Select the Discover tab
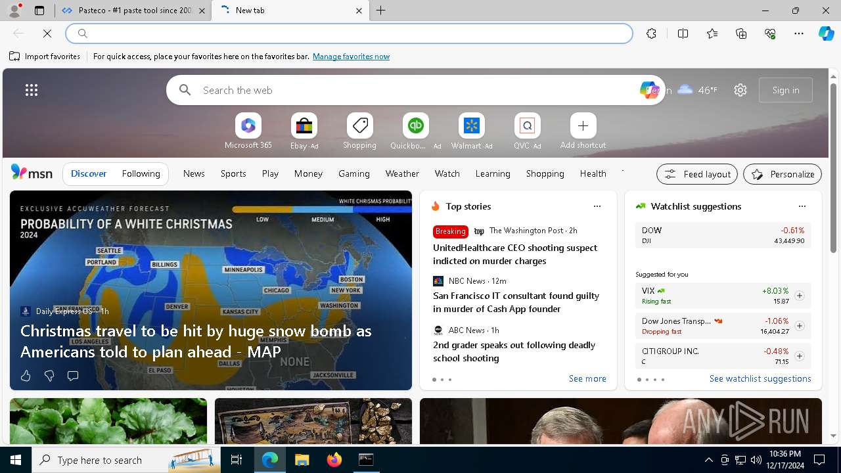The image size is (841, 473). coord(89,173)
